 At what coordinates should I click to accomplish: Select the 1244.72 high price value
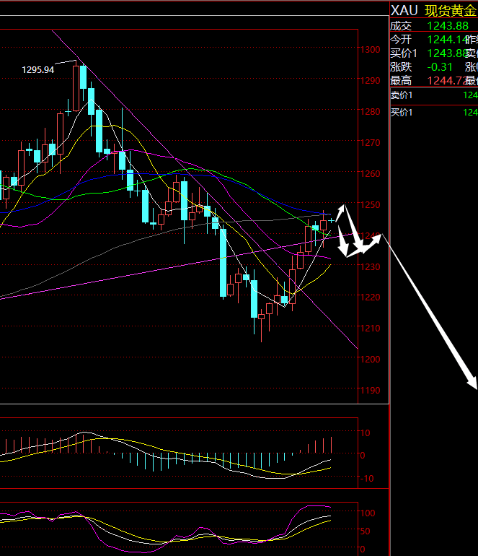pyautogui.click(x=448, y=81)
